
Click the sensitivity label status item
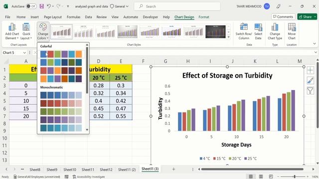37,177
